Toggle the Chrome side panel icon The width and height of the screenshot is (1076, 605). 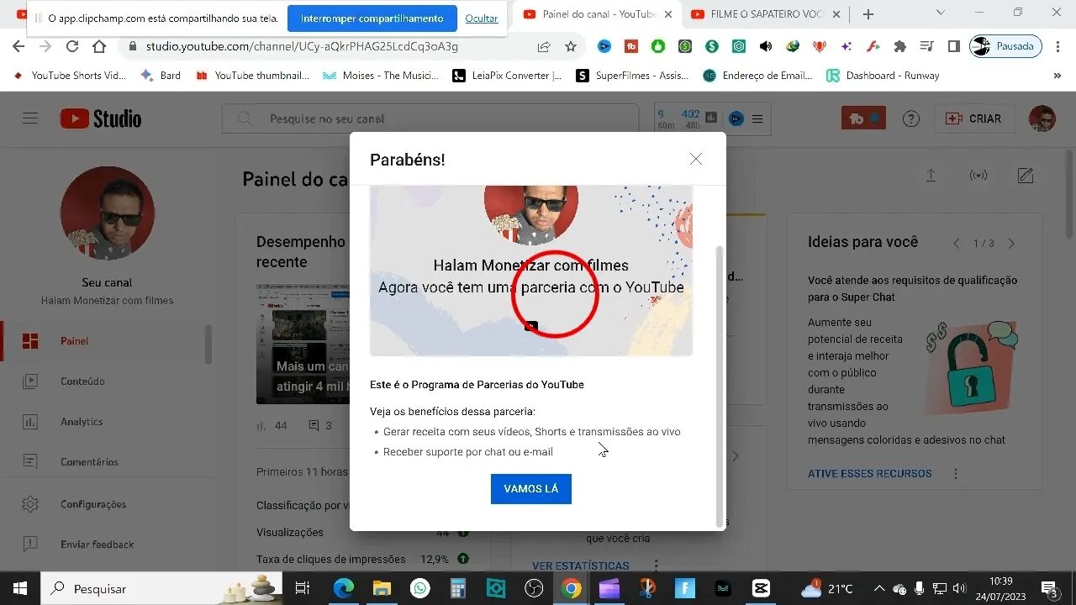click(953, 46)
